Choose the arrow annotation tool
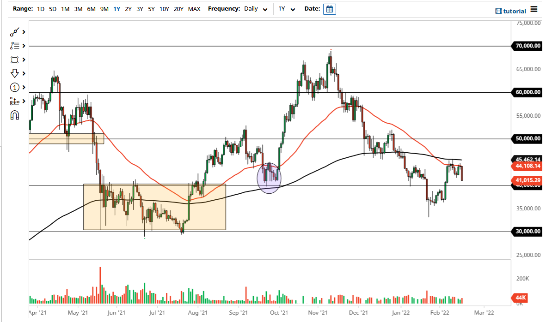 click(x=14, y=73)
